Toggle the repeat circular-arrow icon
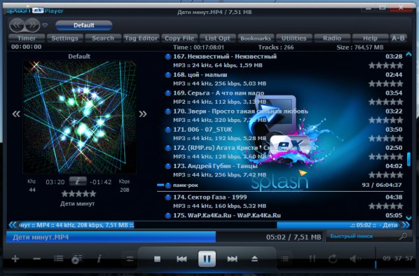The image size is (419, 276). click(332, 259)
